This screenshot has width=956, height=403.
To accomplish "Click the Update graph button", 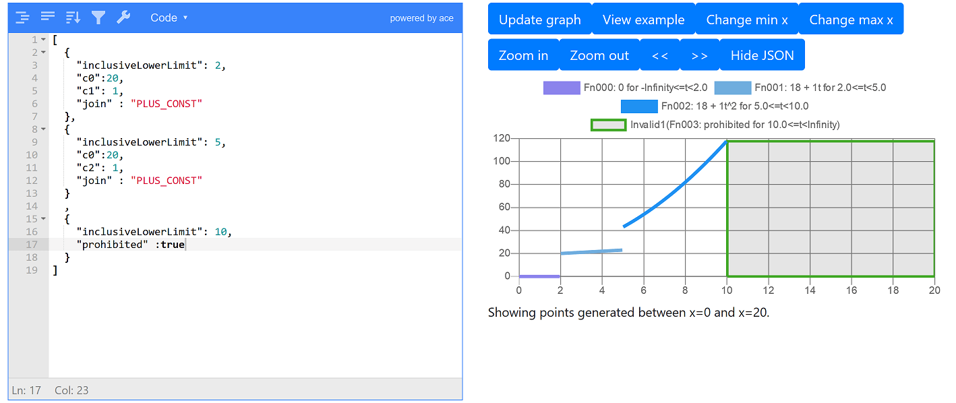I will (x=539, y=20).
